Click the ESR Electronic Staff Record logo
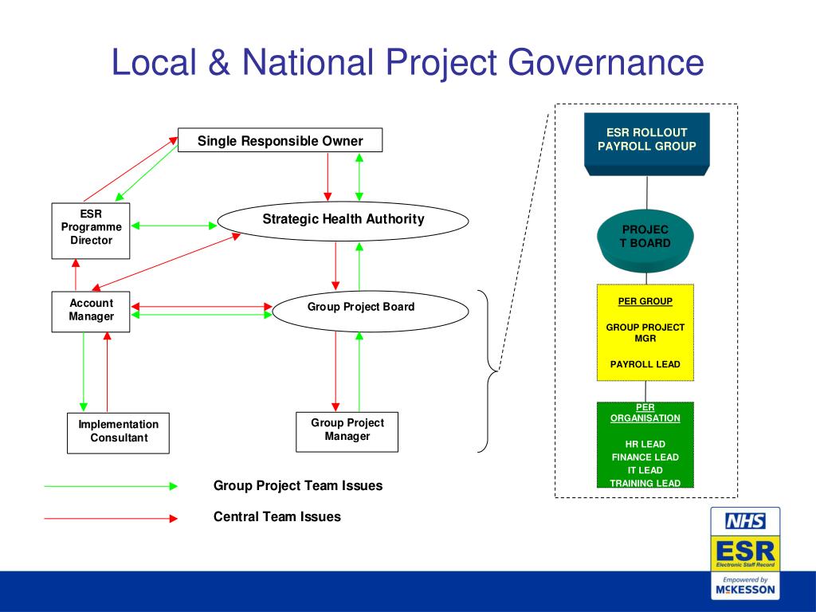 pos(745,553)
